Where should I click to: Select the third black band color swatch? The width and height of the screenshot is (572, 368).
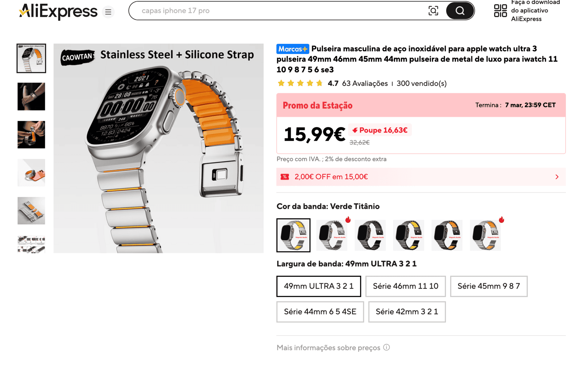370,235
